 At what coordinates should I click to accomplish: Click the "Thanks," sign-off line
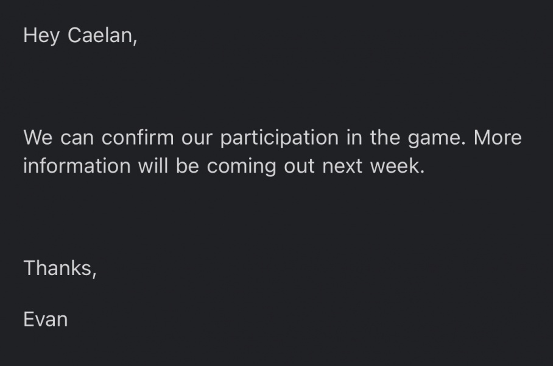point(60,268)
